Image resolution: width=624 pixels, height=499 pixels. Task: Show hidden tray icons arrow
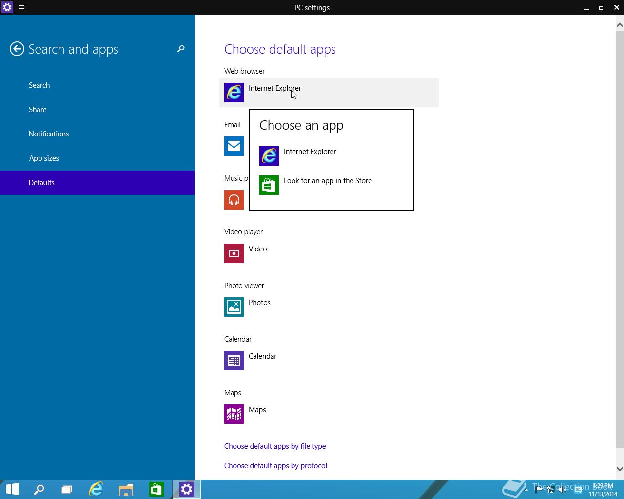(x=526, y=490)
